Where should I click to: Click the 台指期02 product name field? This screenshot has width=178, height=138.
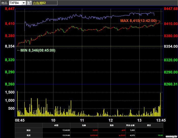[x=45, y=3]
